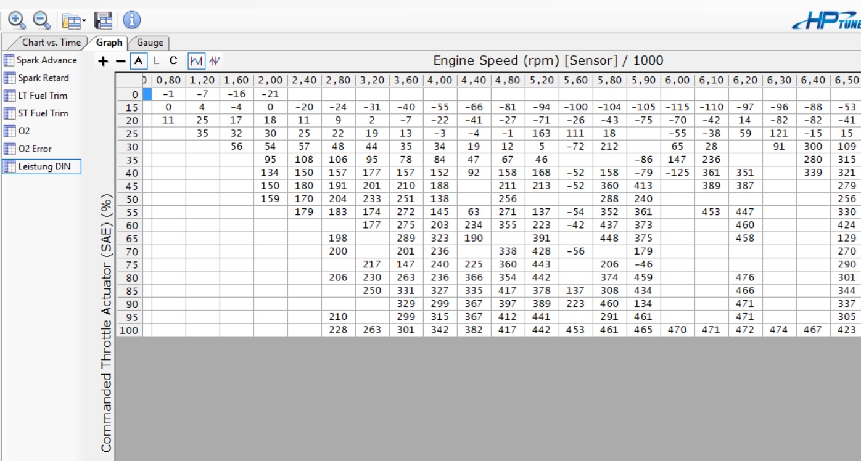Open the LT Fuel Trim table

[x=42, y=96]
